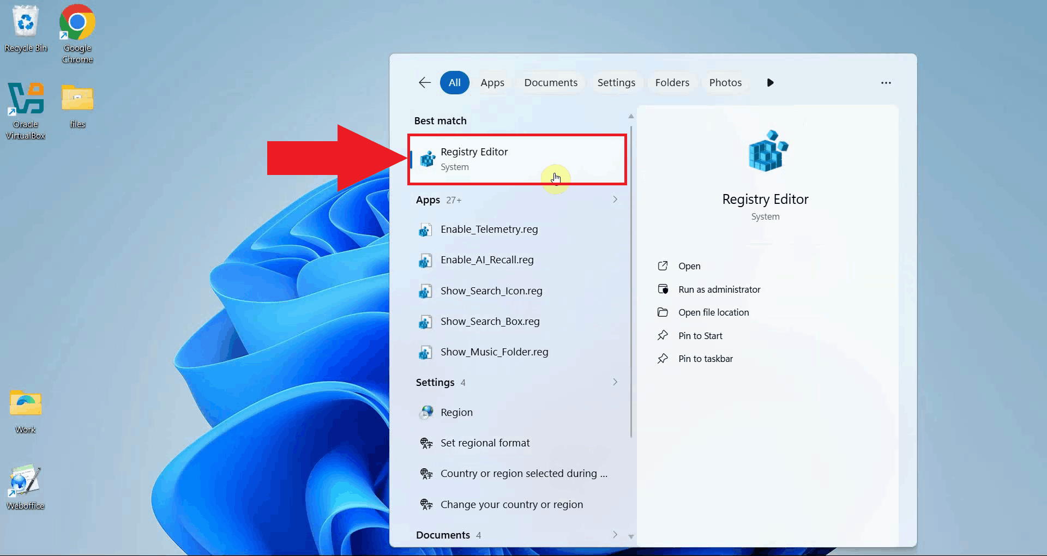1047x556 pixels.
Task: Expand the Apps results list
Action: 615,200
